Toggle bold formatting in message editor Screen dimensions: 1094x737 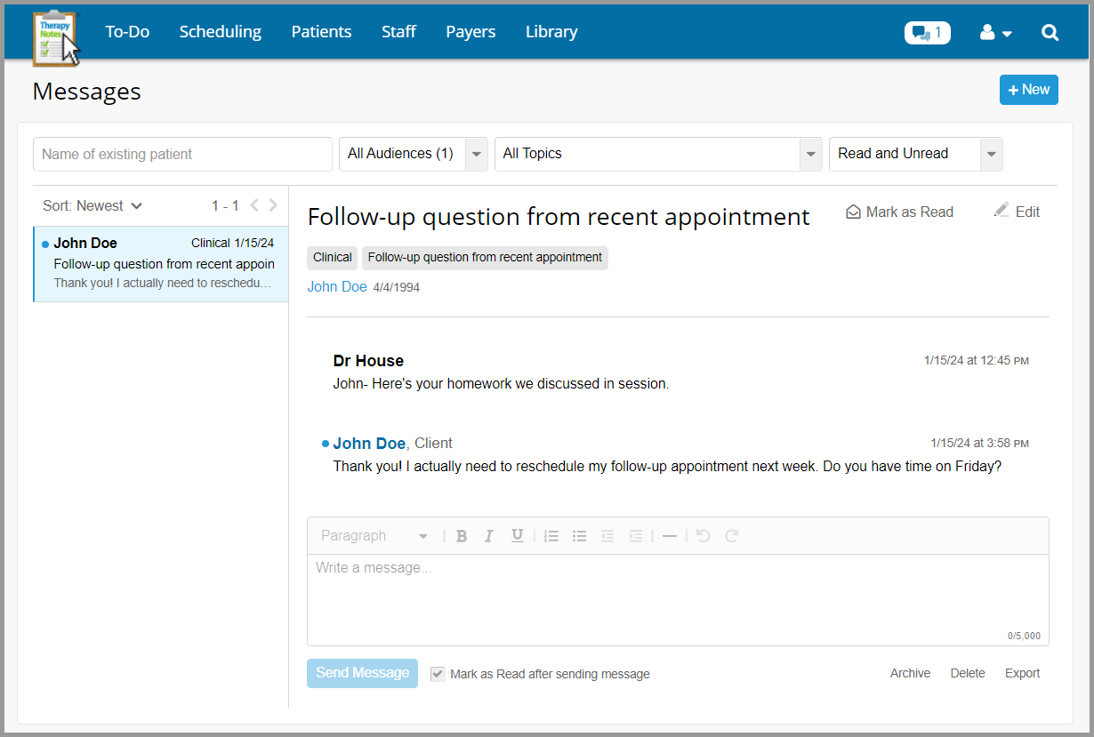click(462, 536)
